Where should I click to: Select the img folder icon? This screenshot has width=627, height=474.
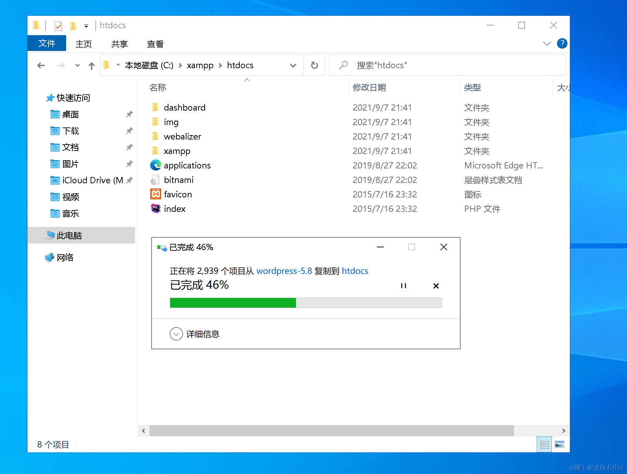pyautogui.click(x=155, y=122)
